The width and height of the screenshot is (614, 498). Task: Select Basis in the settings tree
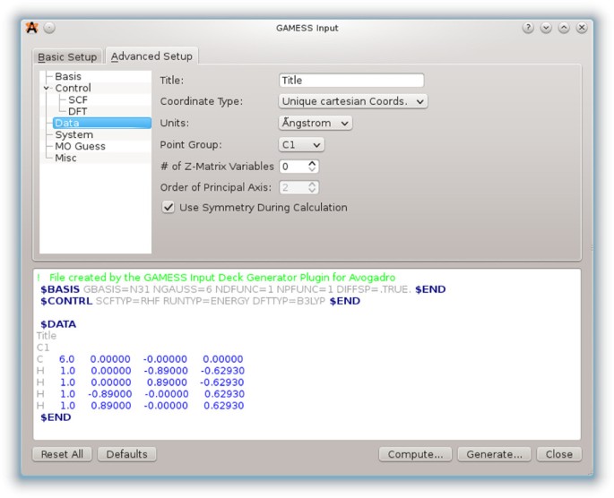tap(68, 76)
